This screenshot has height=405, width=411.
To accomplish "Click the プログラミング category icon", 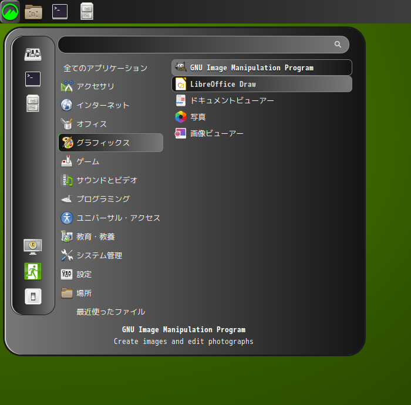I will pyautogui.click(x=67, y=199).
